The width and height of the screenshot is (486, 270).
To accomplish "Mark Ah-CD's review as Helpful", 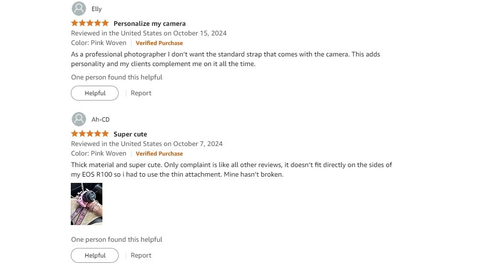I will tap(95, 256).
